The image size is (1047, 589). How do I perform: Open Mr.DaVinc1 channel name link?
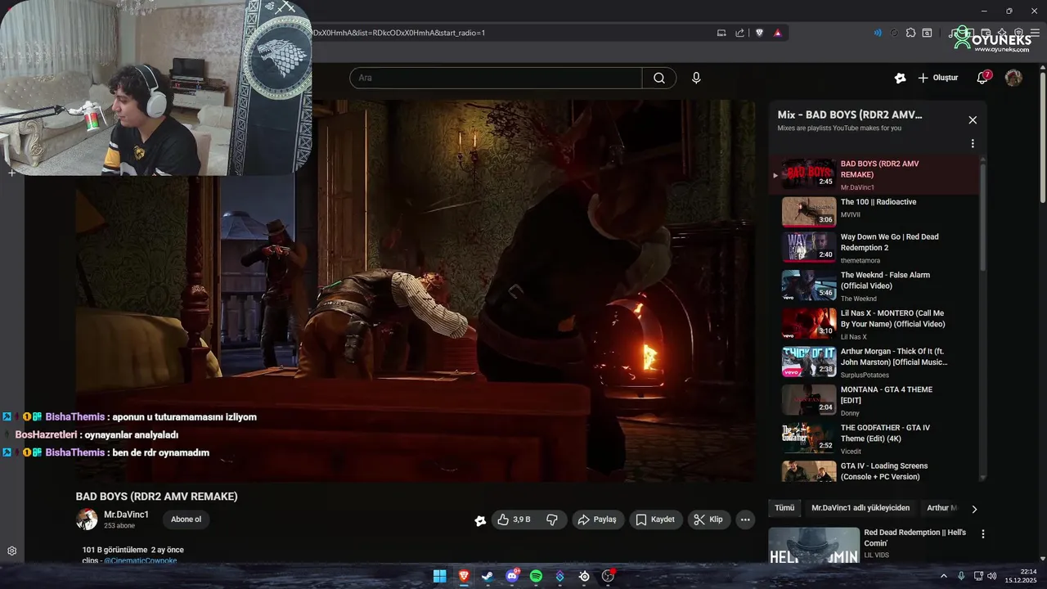tap(126, 515)
